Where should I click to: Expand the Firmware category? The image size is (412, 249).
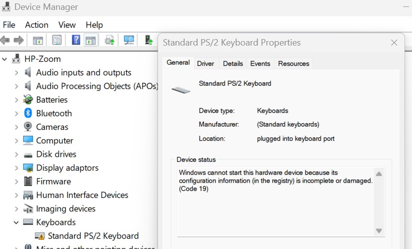[x=16, y=182]
